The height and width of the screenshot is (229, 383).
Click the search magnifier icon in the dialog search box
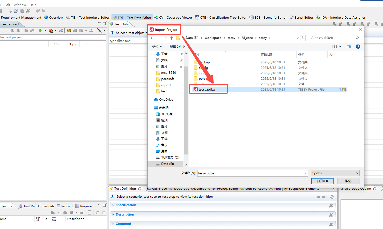coord(357,38)
